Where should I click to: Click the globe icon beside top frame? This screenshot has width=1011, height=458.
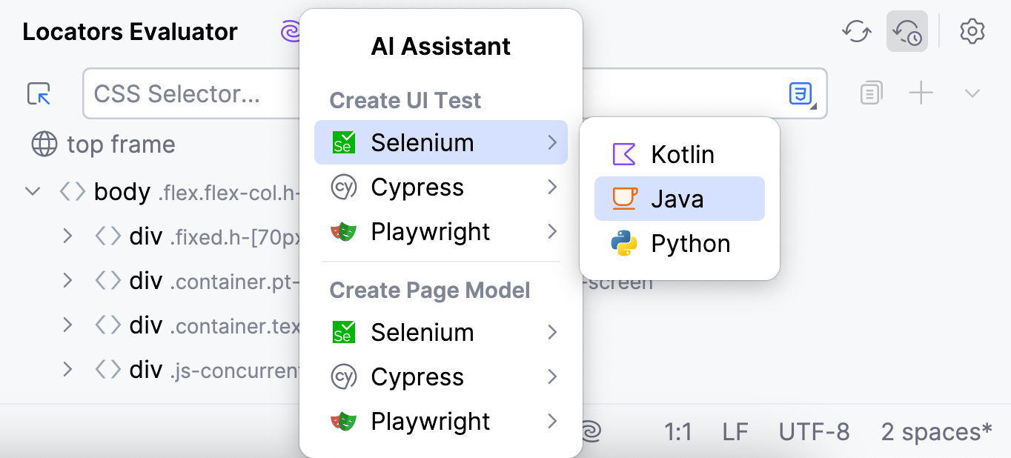pyautogui.click(x=44, y=145)
